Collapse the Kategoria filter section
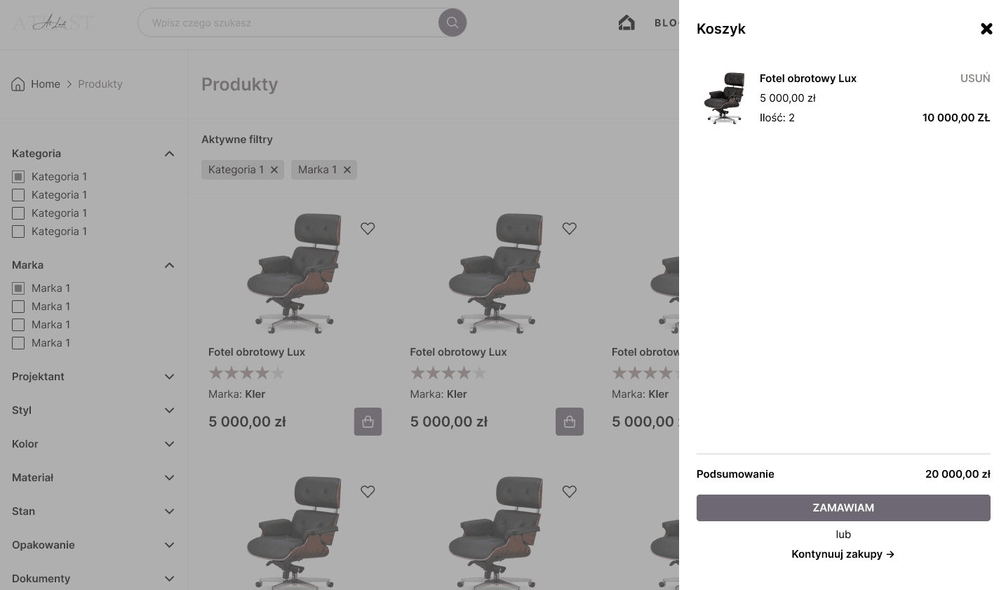 (169, 153)
